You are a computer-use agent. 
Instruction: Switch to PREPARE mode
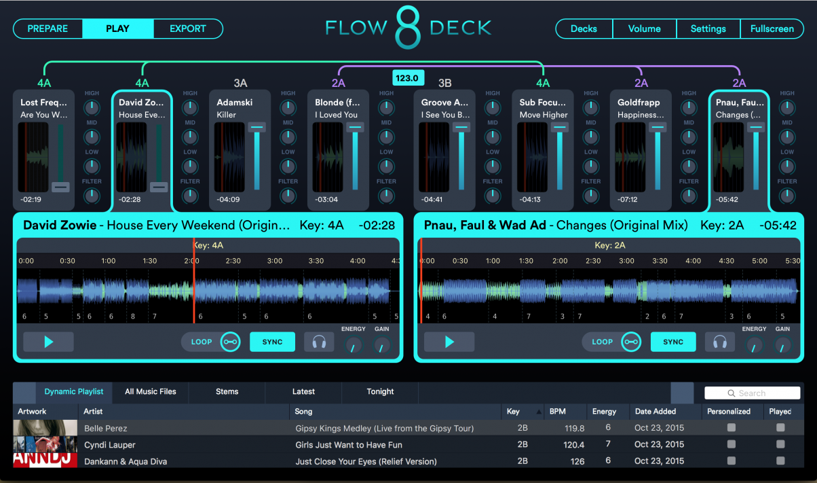click(x=48, y=29)
